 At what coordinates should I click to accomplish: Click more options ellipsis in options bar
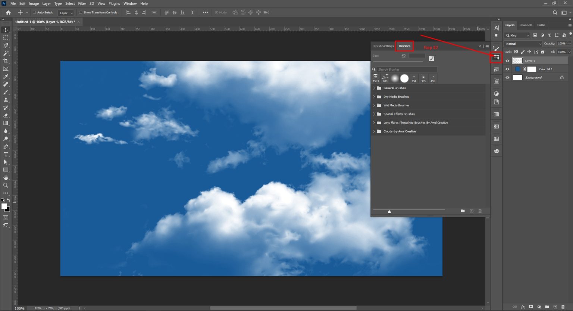[x=205, y=12]
